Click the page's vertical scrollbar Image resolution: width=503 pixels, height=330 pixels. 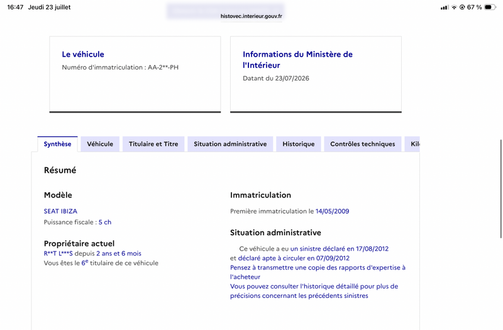(x=500, y=189)
